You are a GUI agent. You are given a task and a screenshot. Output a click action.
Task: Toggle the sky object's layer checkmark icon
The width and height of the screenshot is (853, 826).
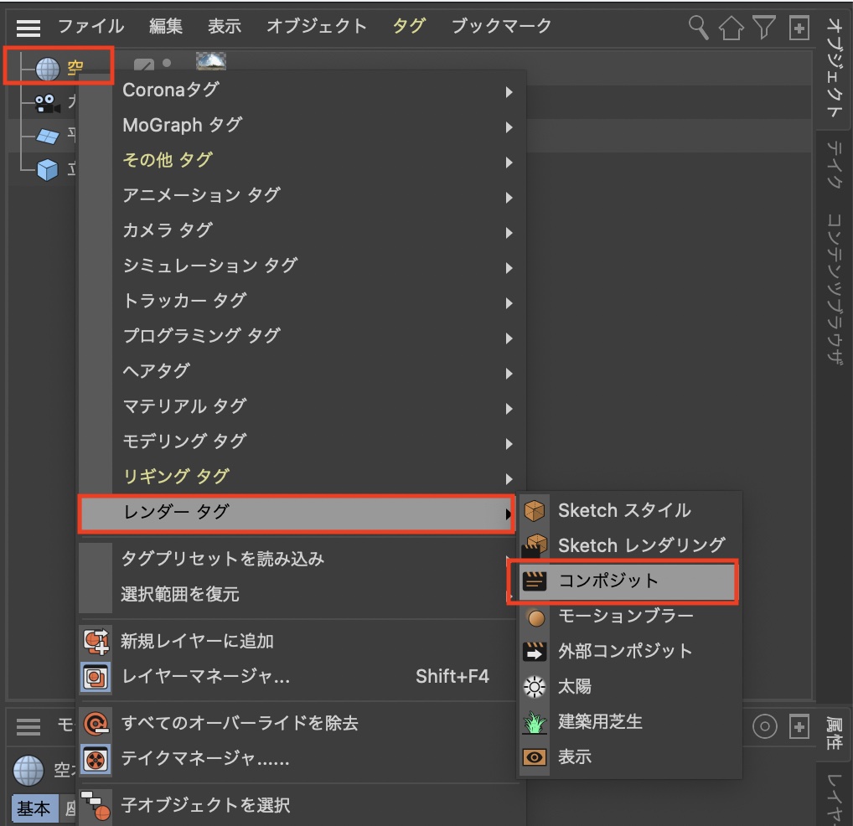click(x=144, y=65)
